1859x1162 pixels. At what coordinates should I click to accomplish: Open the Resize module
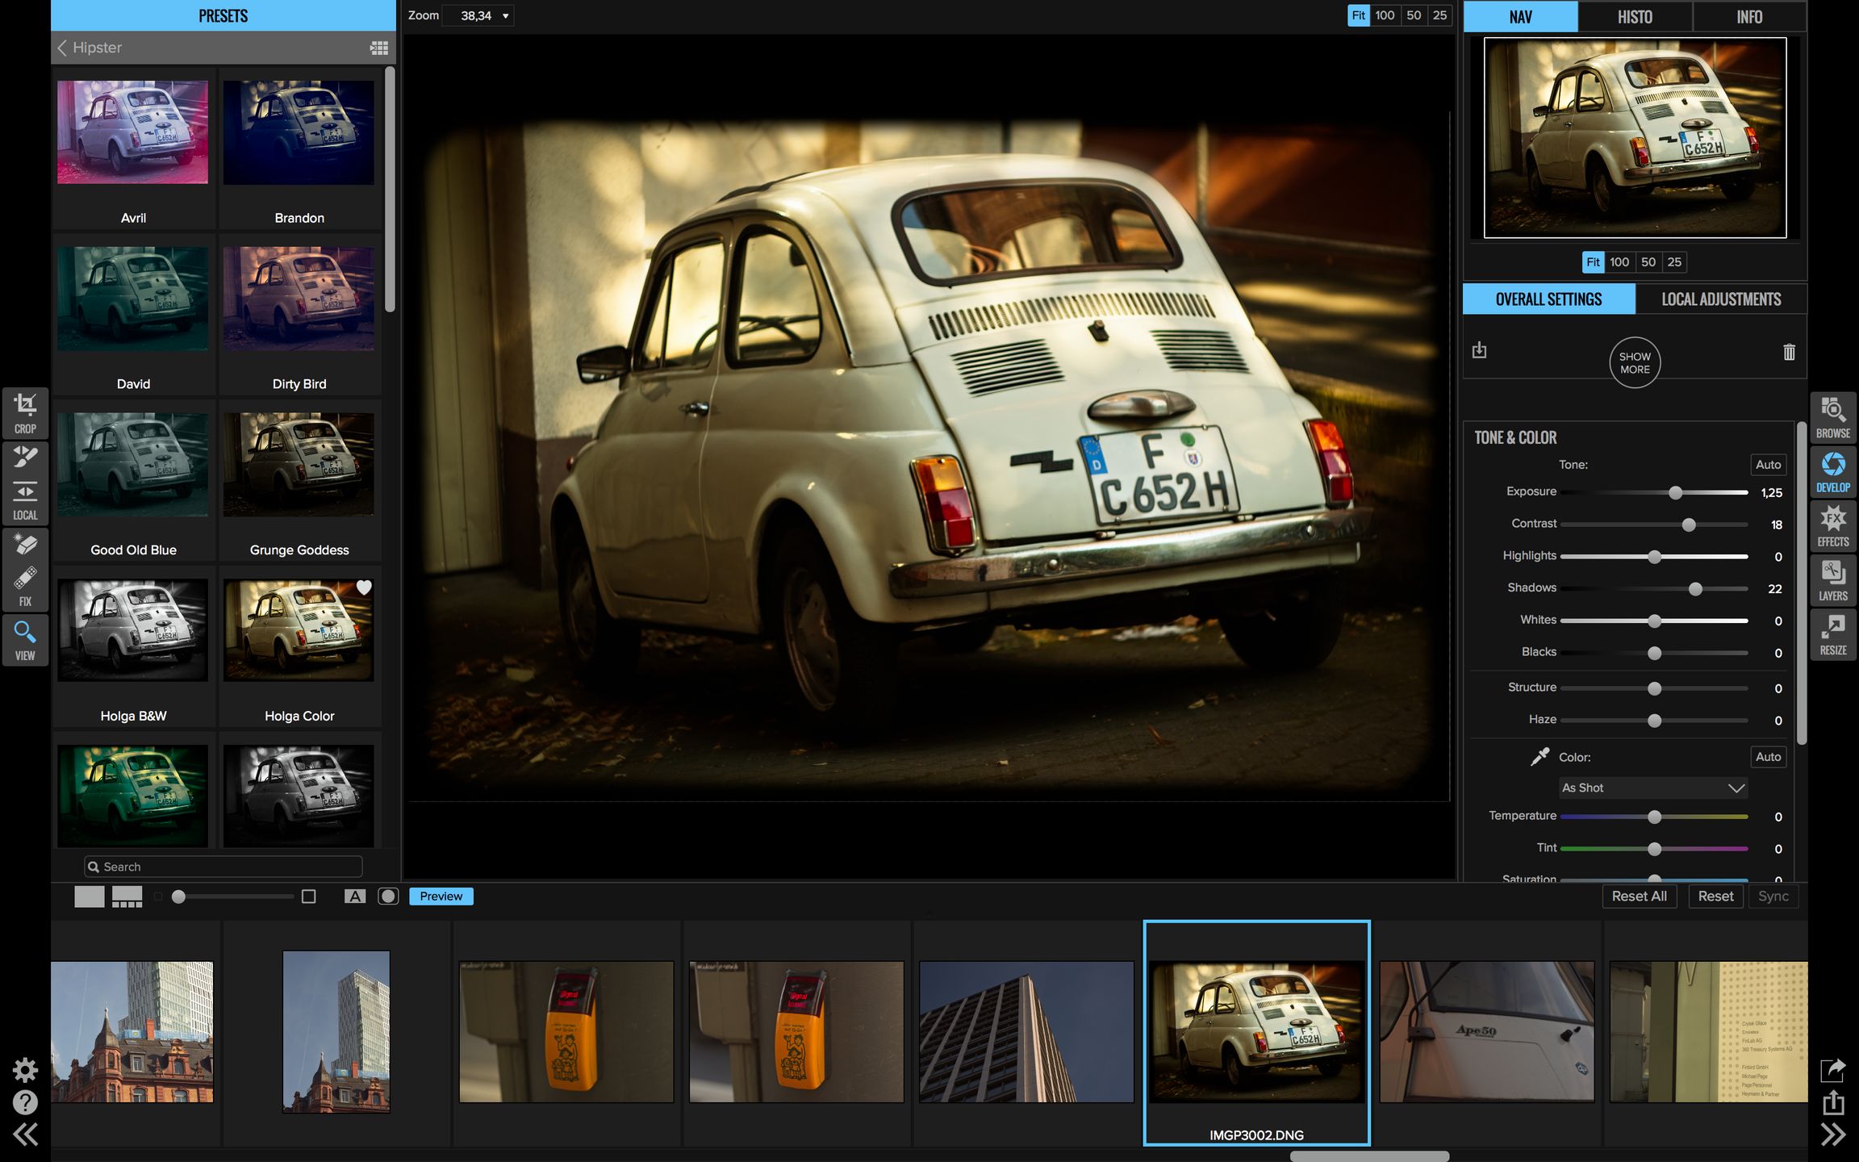point(1832,633)
